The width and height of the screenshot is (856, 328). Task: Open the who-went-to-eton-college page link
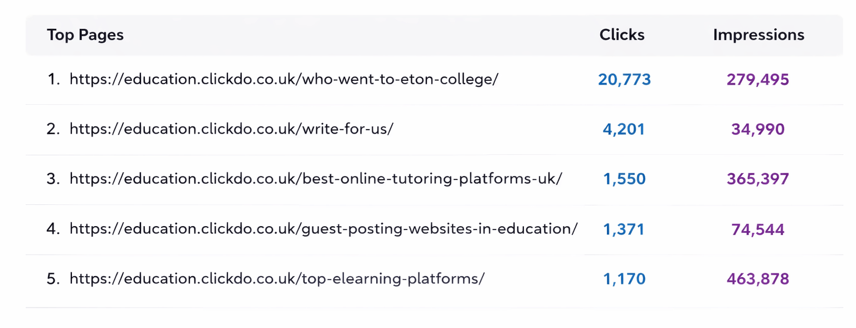pyautogui.click(x=284, y=79)
